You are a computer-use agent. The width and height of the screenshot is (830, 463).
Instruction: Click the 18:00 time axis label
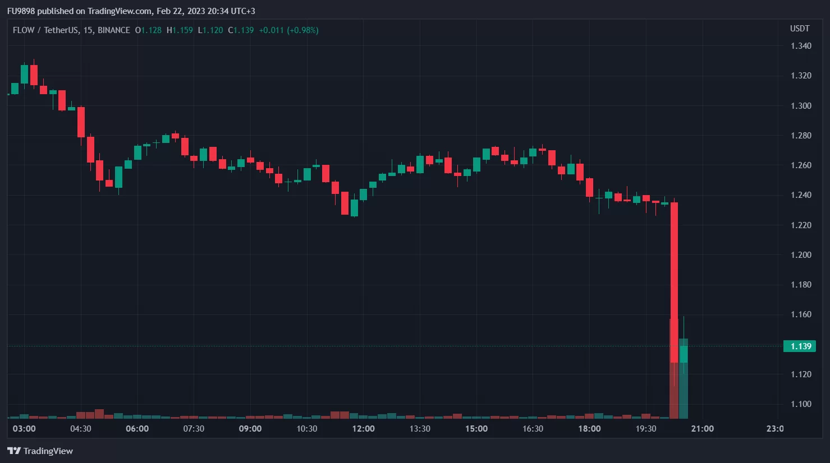tap(589, 429)
